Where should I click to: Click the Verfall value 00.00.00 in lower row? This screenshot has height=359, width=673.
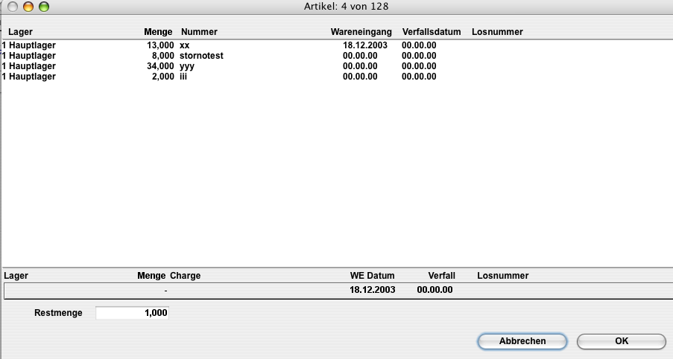435,290
